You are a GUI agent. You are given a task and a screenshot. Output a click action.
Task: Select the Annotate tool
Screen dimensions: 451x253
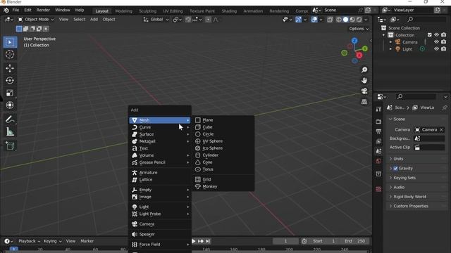tap(10, 119)
